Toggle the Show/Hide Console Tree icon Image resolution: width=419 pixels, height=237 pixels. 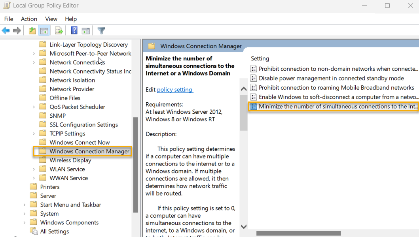click(44, 30)
